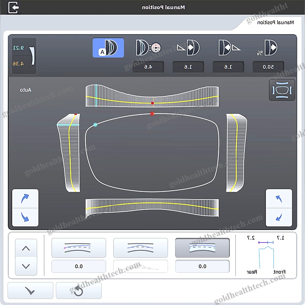The height and width of the screenshot is (305, 305).
Task: Click the large downward-curving blue rotate arrow
Action: click(25, 217)
